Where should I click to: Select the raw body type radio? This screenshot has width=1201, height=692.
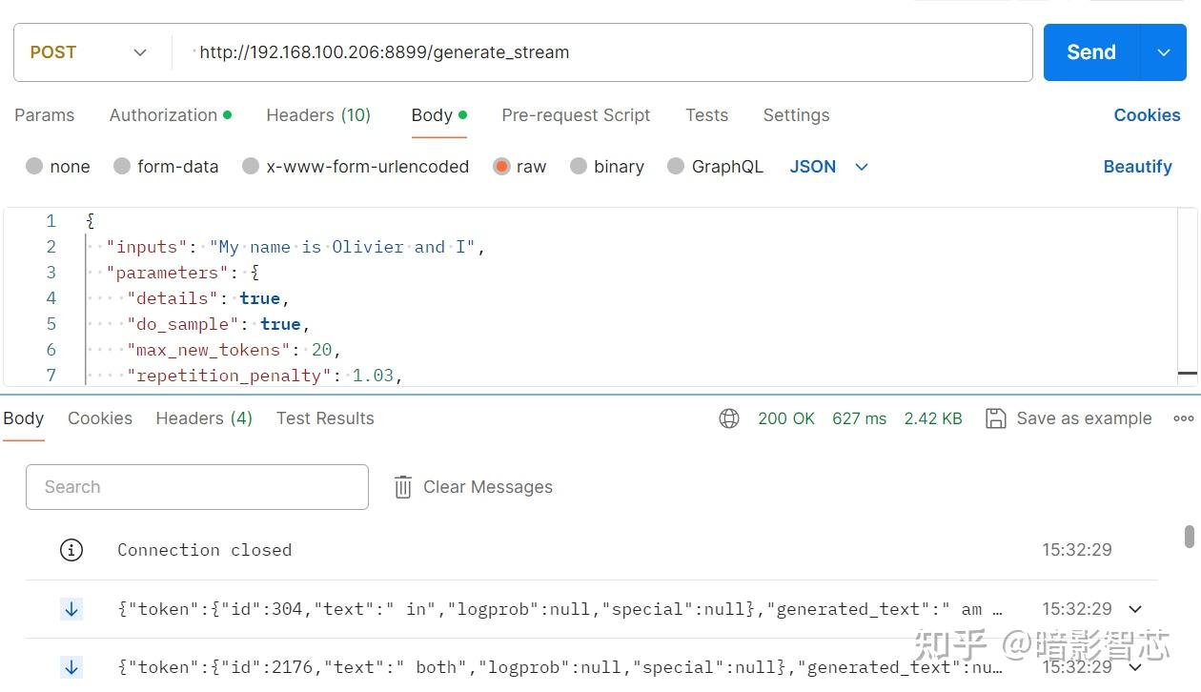501,167
